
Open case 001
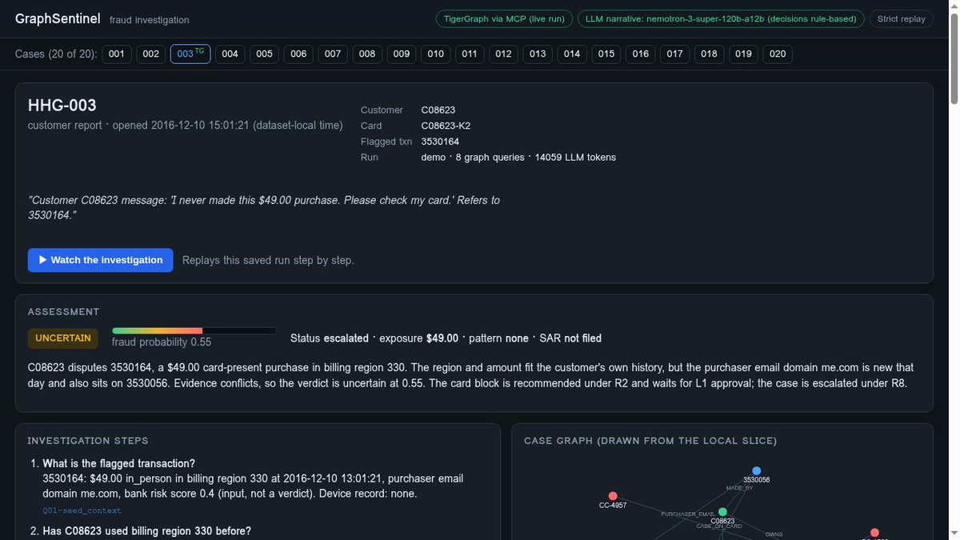(117, 54)
